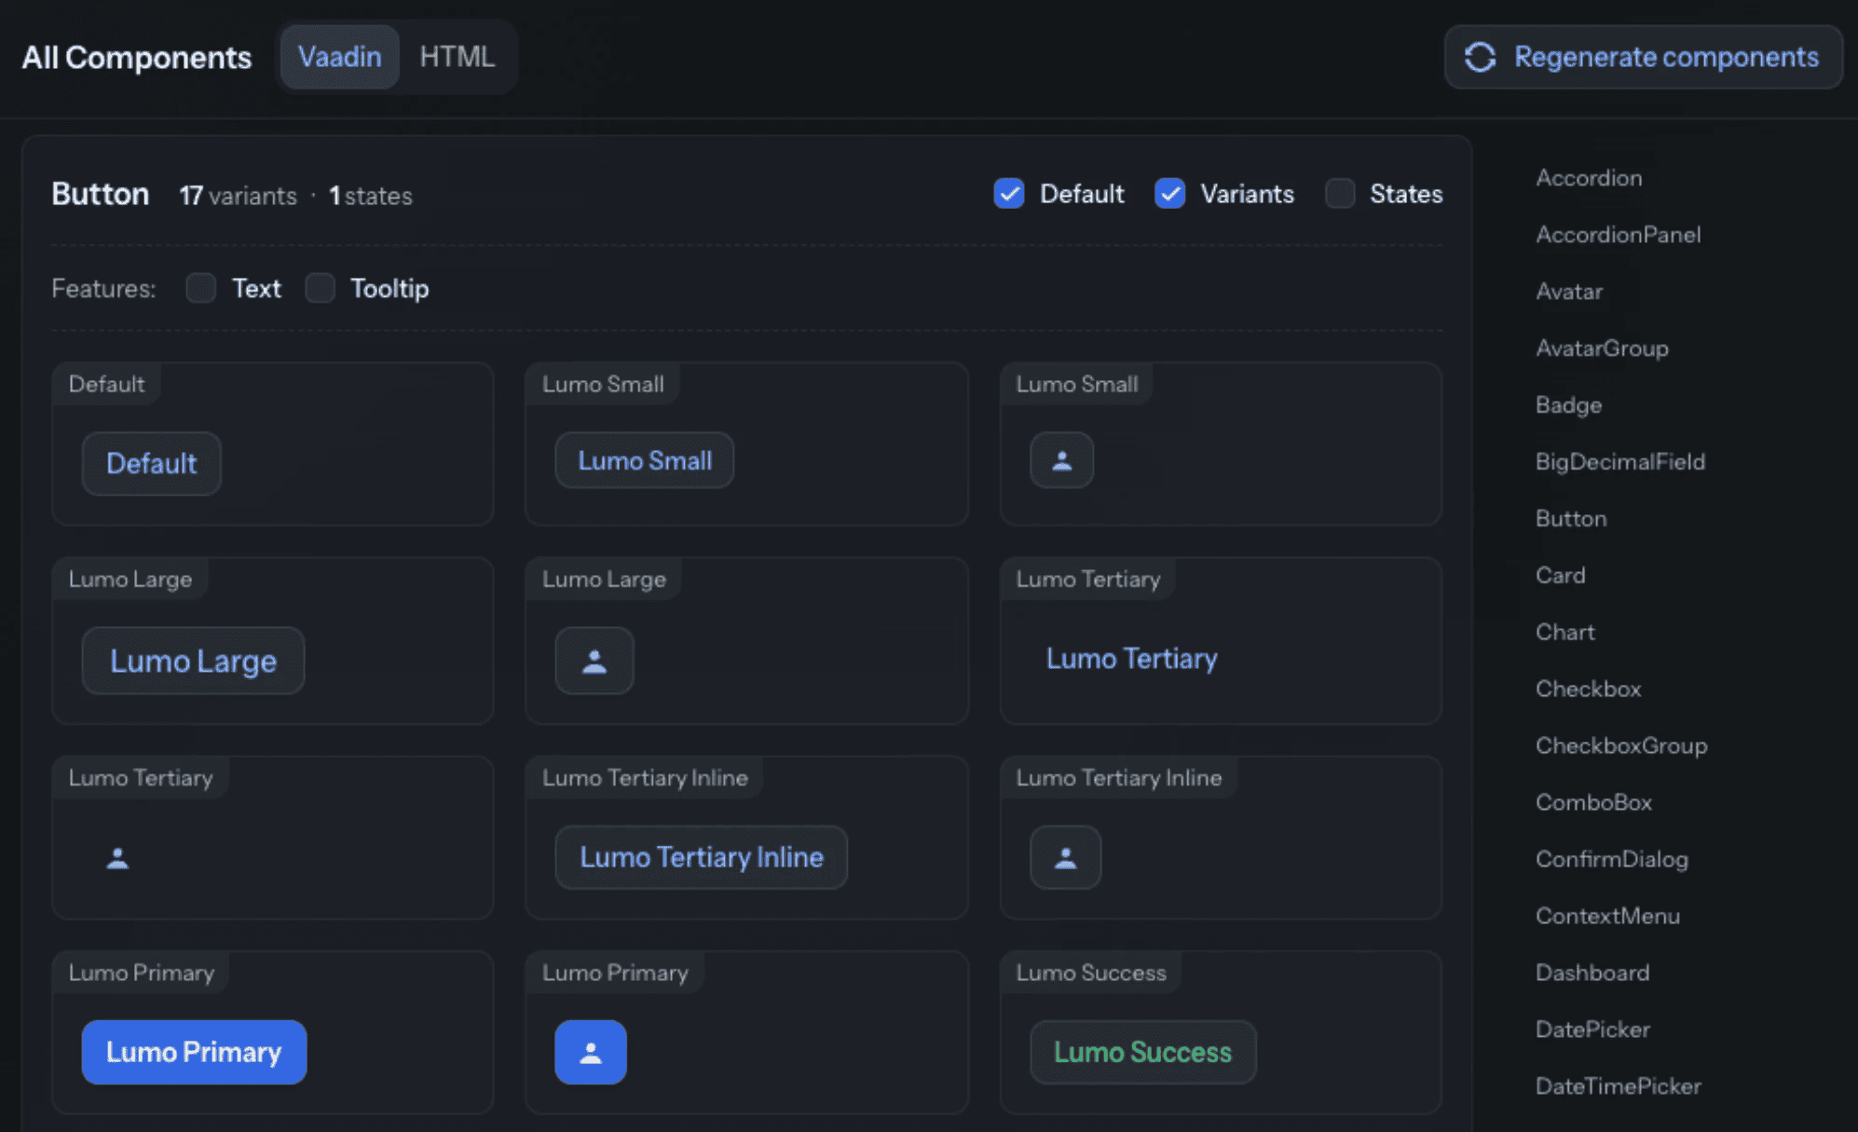Click the Lumo Tertiary user icon
Viewport: 1858px width, 1132px height.
(x=117, y=858)
